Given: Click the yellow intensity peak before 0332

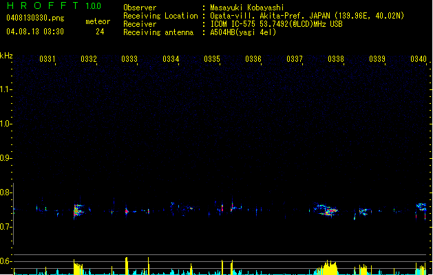Looking at the screenshot, I should coord(78,267).
